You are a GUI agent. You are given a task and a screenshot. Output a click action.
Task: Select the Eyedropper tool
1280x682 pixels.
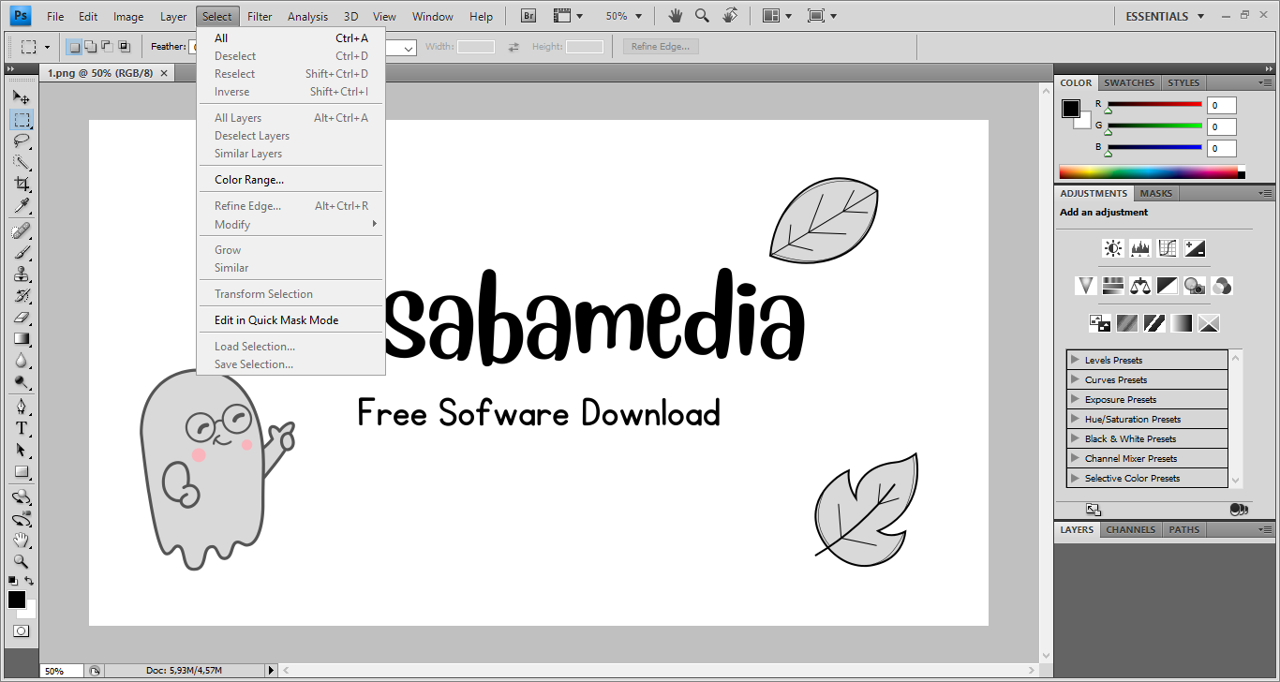pos(22,206)
